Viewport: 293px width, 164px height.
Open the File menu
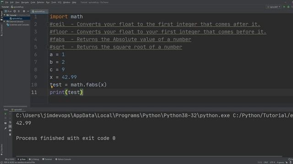coord(7,2)
